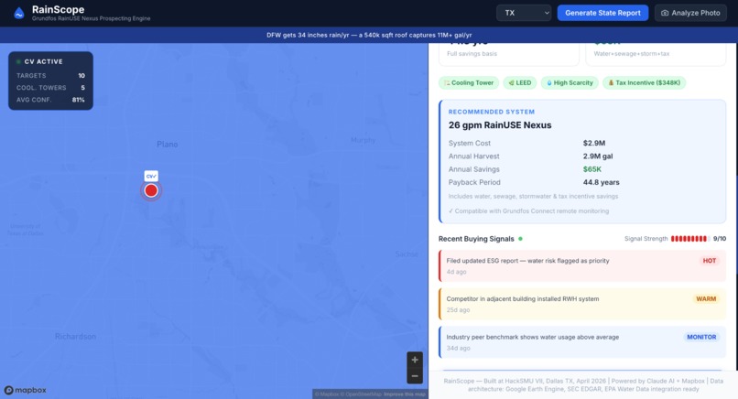This screenshot has height=399, width=738.
Task: Click the Payback Period 44.8 years value
Action: coord(601,182)
